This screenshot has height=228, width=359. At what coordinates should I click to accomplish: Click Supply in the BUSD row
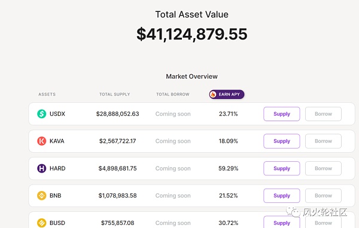tap(282, 222)
